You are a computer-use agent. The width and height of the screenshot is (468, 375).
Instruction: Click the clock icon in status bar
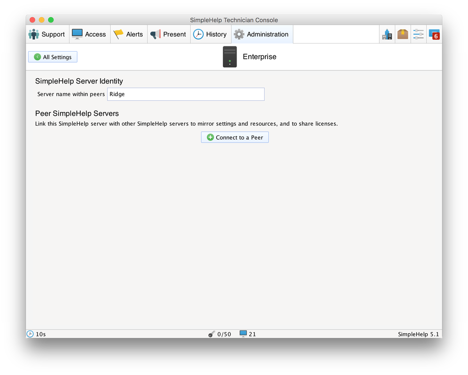tap(30, 334)
